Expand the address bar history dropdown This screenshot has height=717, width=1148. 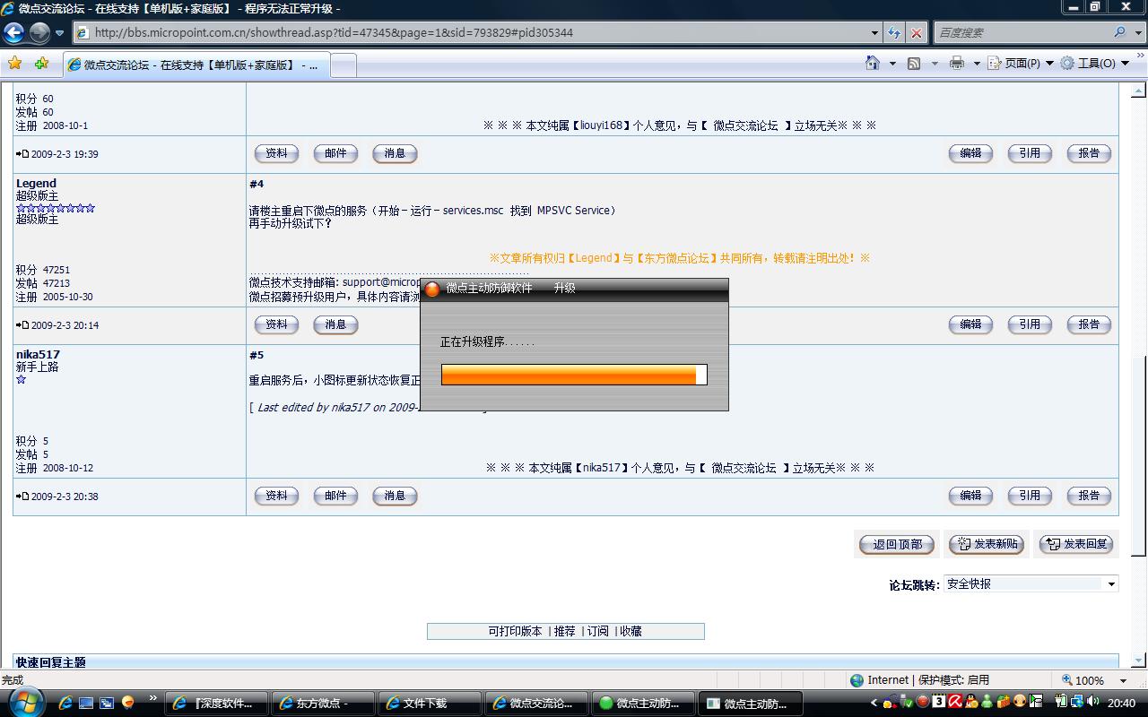[875, 32]
